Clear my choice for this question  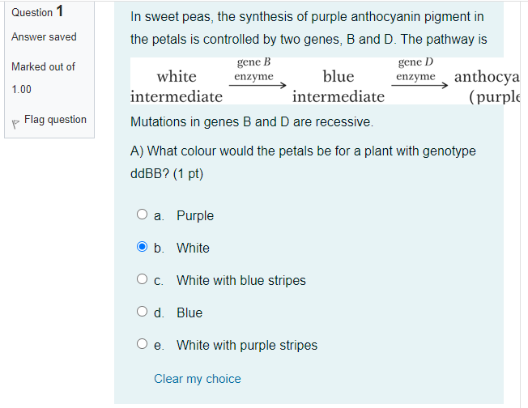pyautogui.click(x=198, y=379)
